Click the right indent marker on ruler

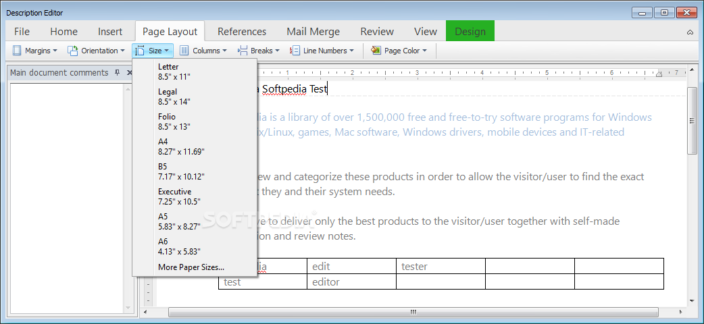click(x=659, y=73)
